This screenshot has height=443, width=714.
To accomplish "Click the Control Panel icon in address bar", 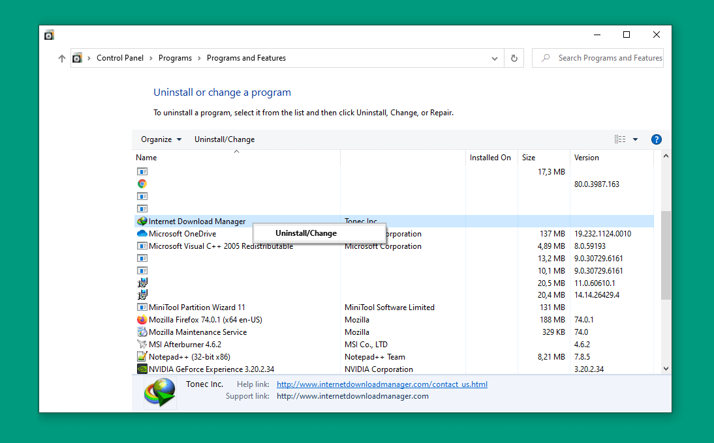I will (78, 58).
